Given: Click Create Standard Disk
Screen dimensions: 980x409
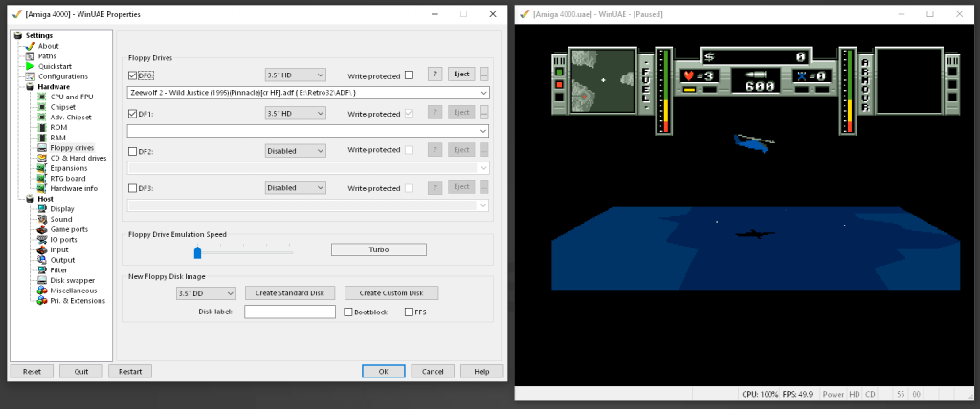Looking at the screenshot, I should (x=290, y=292).
